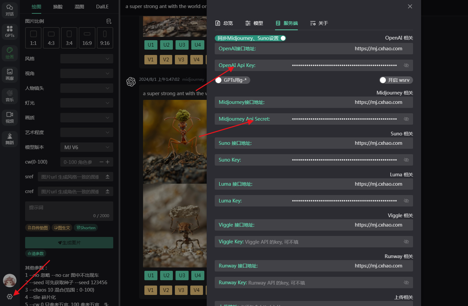This screenshot has width=468, height=306.
Task: Open the 画质 quality dropdown
Action: (87, 118)
